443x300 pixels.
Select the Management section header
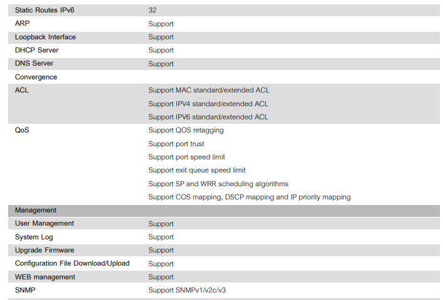pyautogui.click(x=36, y=210)
